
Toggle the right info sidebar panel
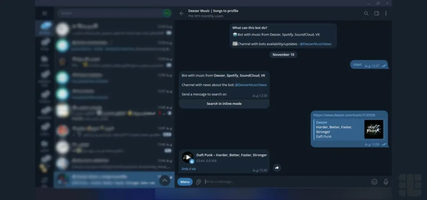(377, 13)
